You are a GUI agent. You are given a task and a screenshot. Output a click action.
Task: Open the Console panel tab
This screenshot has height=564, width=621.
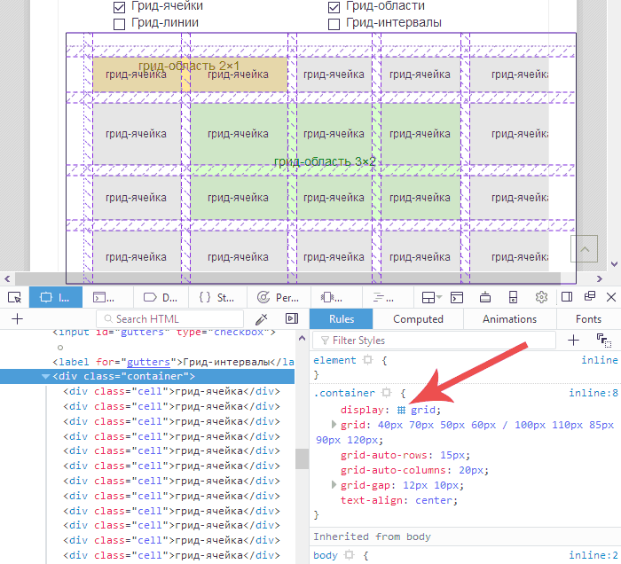coord(107,297)
